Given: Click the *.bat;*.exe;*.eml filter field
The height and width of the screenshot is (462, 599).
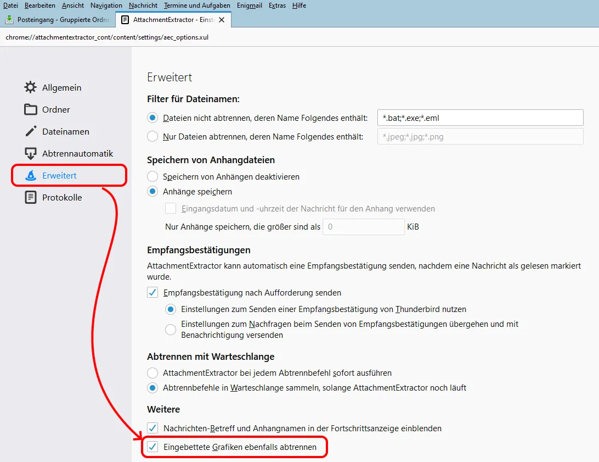Looking at the screenshot, I should 480,118.
